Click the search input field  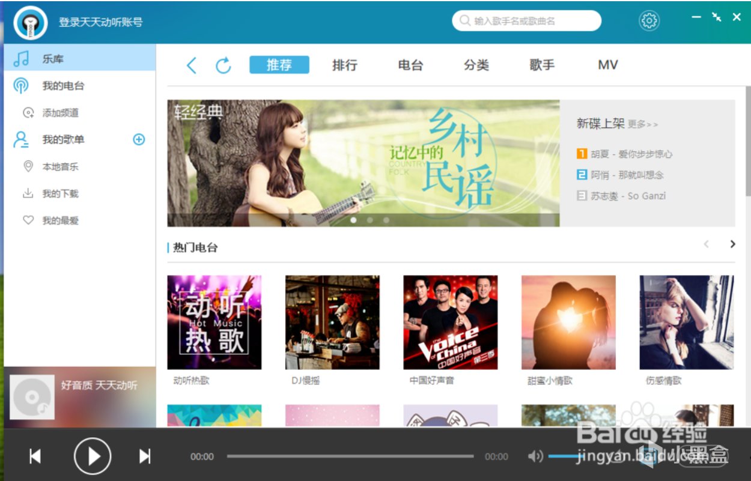pyautogui.click(x=526, y=20)
